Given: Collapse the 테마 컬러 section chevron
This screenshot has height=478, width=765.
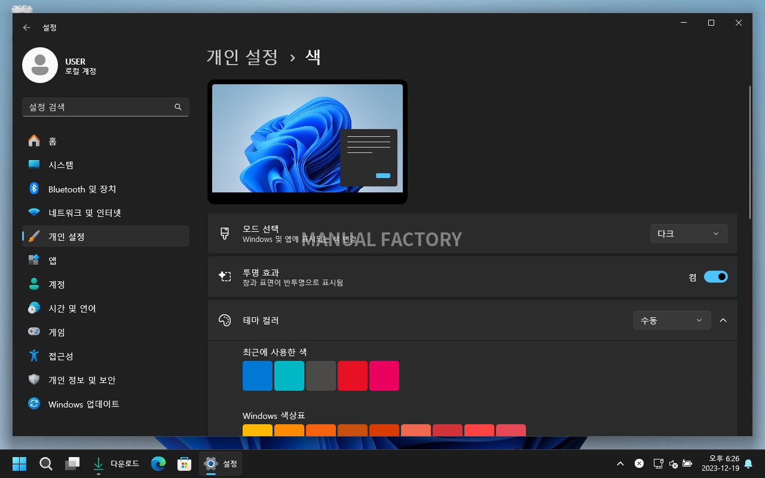Looking at the screenshot, I should [723, 320].
